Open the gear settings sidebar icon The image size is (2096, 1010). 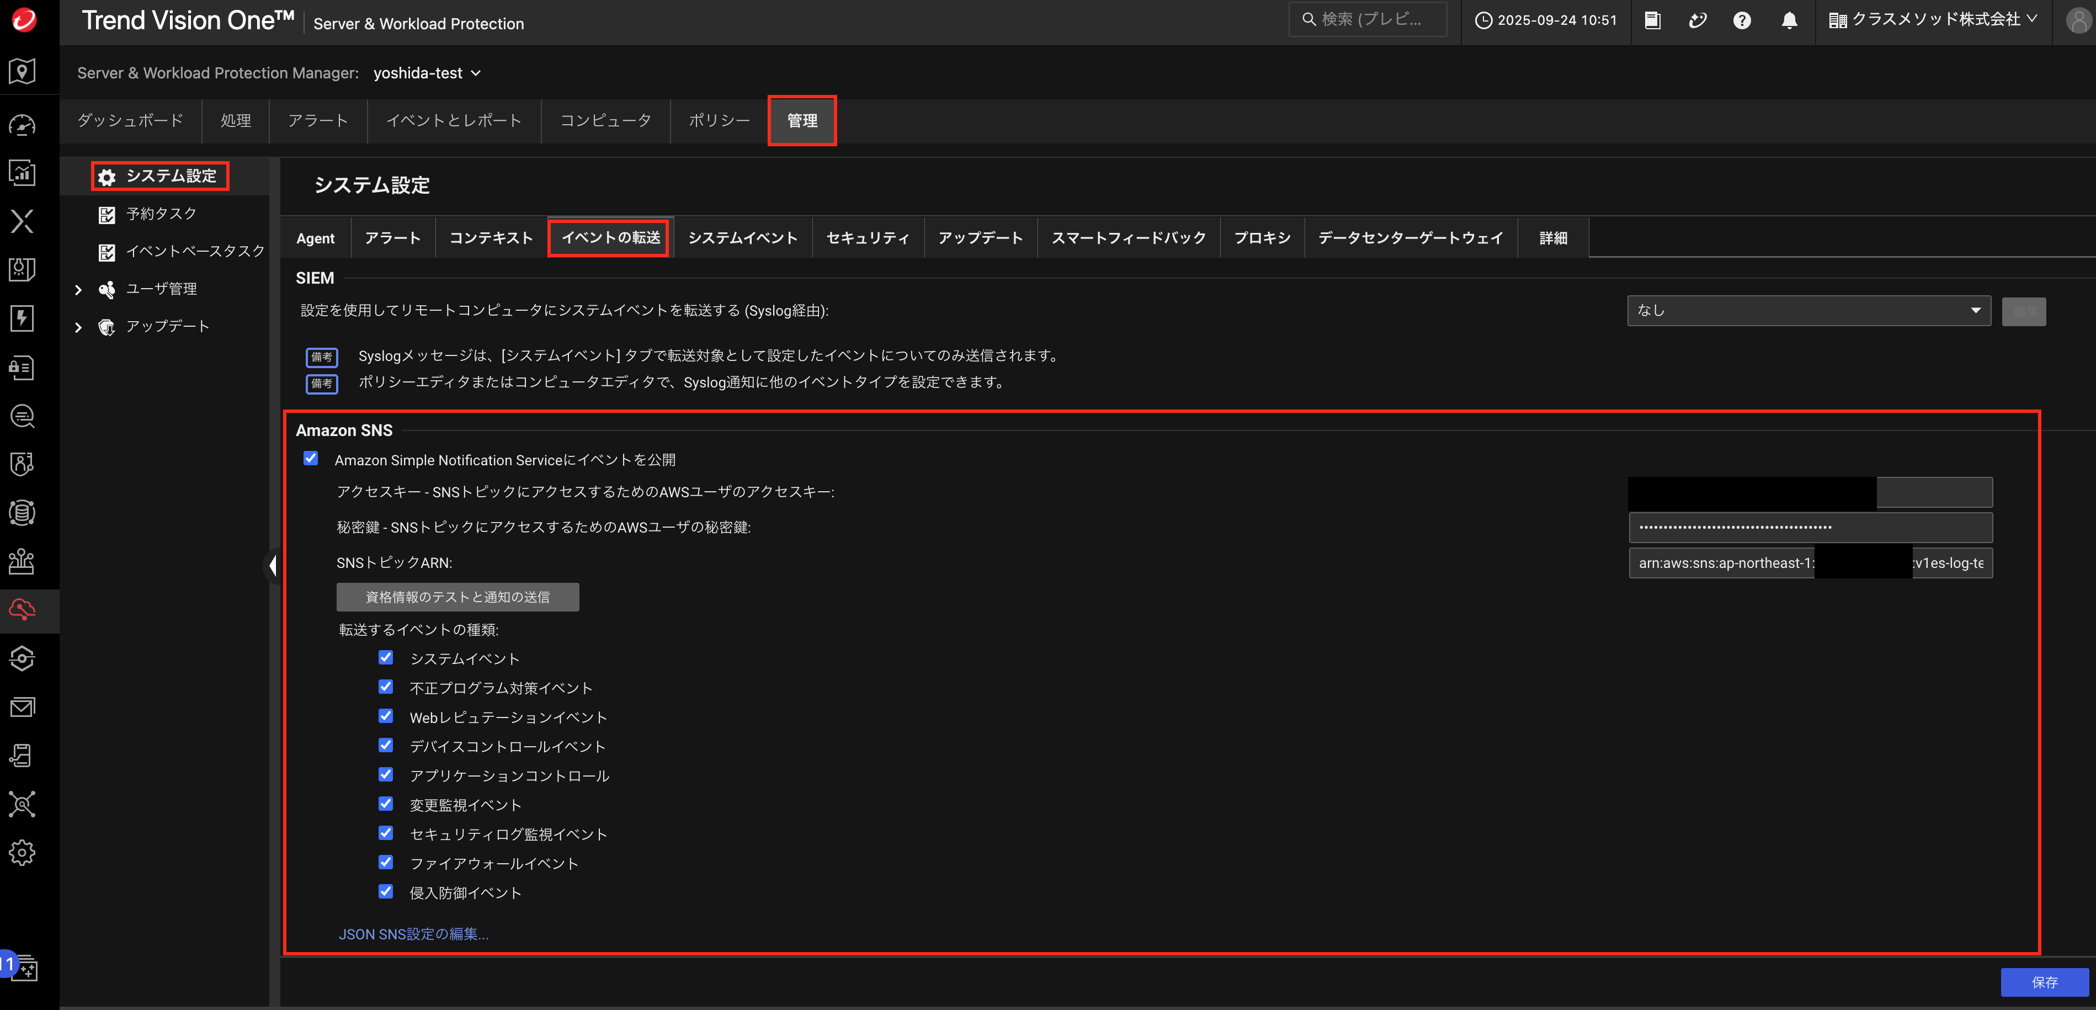coord(22,853)
